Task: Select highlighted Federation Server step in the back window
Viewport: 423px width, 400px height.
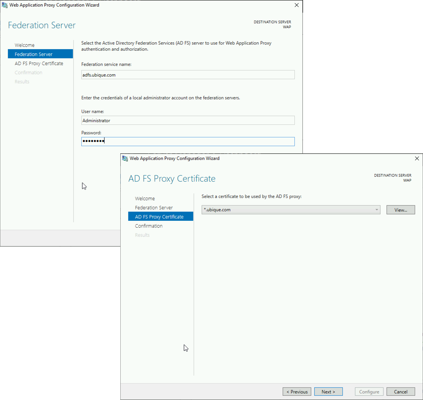Action: (40, 54)
